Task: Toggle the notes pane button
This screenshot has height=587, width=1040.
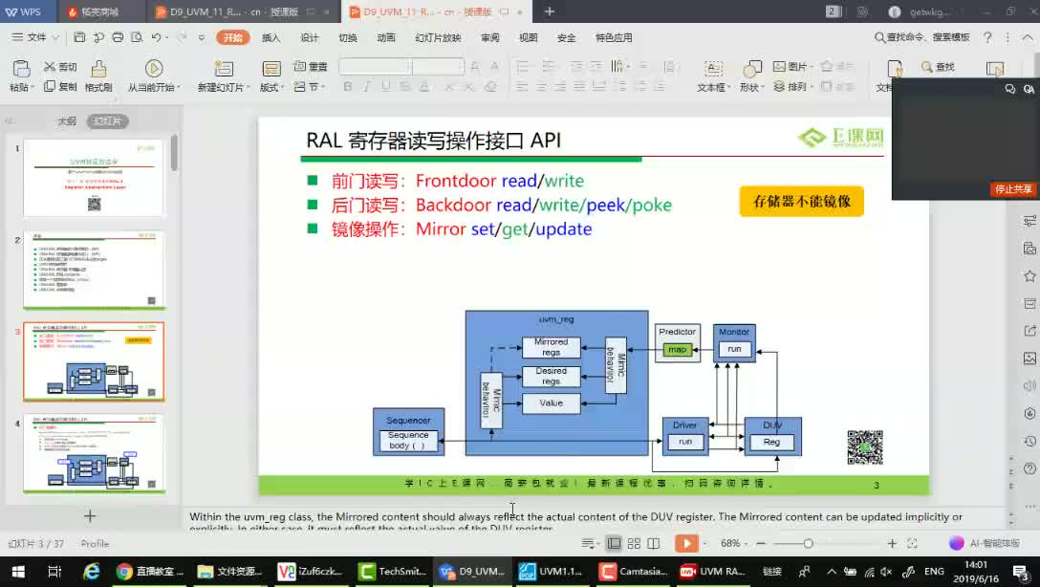Action: coord(588,543)
